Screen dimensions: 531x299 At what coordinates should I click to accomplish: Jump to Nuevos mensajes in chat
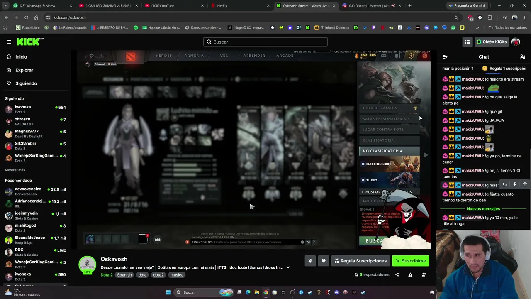tap(483, 209)
